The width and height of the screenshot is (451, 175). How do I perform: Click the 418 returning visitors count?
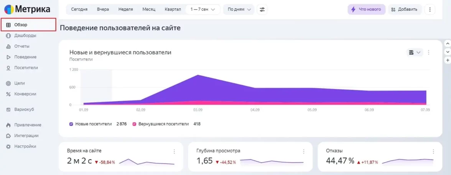pos(197,124)
